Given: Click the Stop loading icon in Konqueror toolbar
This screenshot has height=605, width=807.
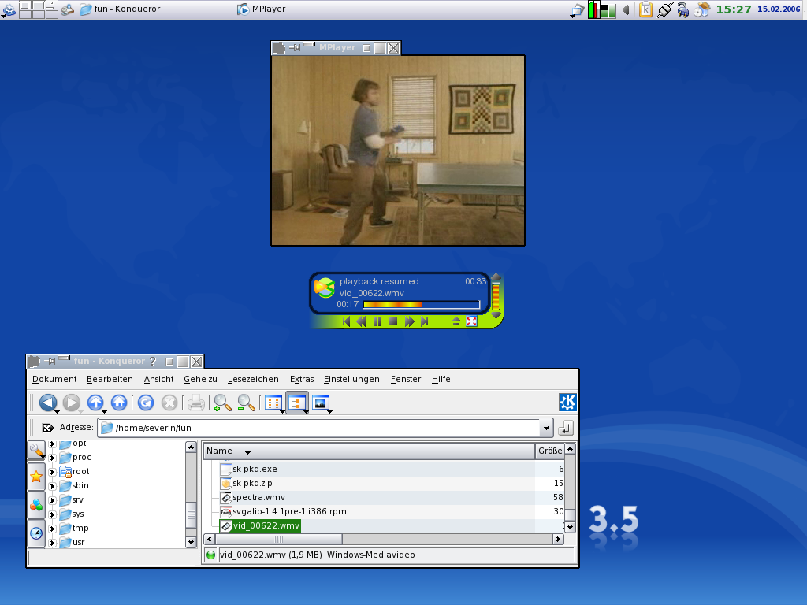Looking at the screenshot, I should point(169,403).
